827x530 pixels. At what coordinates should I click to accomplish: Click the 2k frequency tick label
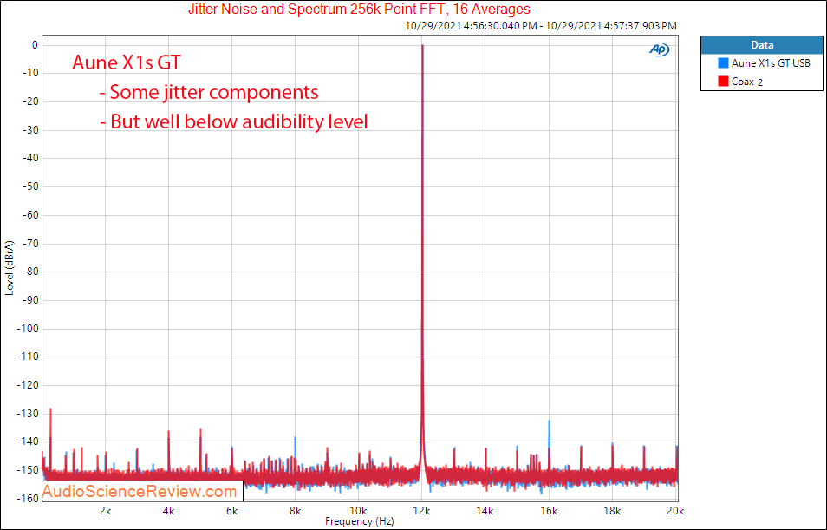click(x=106, y=510)
